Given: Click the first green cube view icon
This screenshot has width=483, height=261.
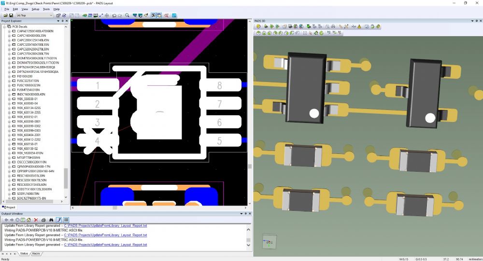Looking at the screenshot, I should click(258, 33).
